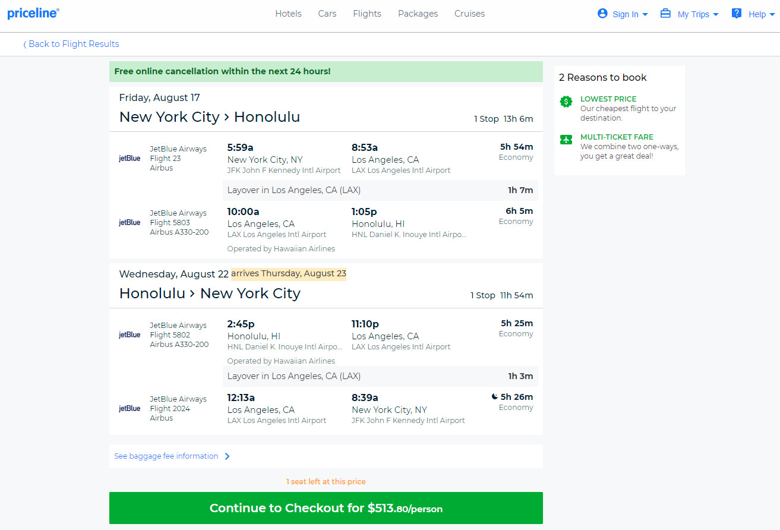The height and width of the screenshot is (530, 780).
Task: Continue to Checkout for $513.80/person
Action: (x=326, y=508)
